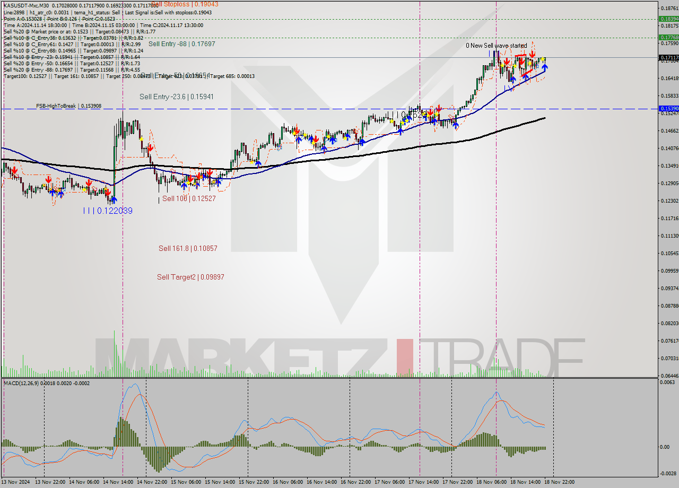Screen dimensions: 679x488
Task: Click the '16 Nov 14:00' time axis label
Action: 323,482
